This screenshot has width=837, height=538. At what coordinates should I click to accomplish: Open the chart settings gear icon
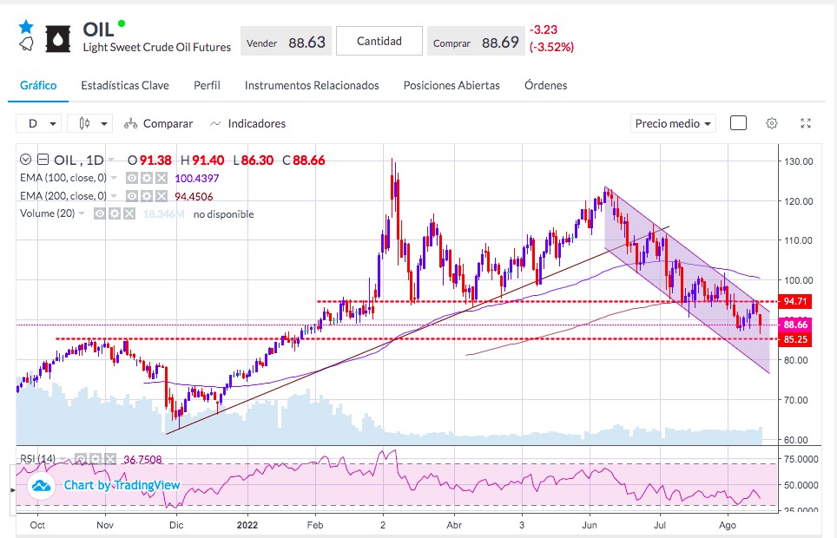771,123
